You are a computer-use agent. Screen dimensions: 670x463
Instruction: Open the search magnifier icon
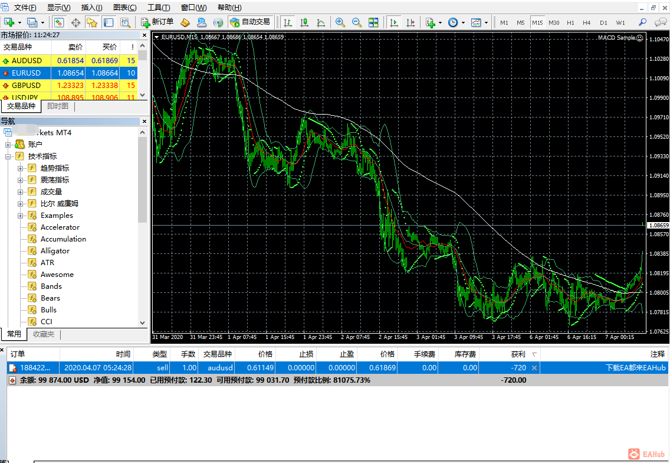(x=643, y=22)
